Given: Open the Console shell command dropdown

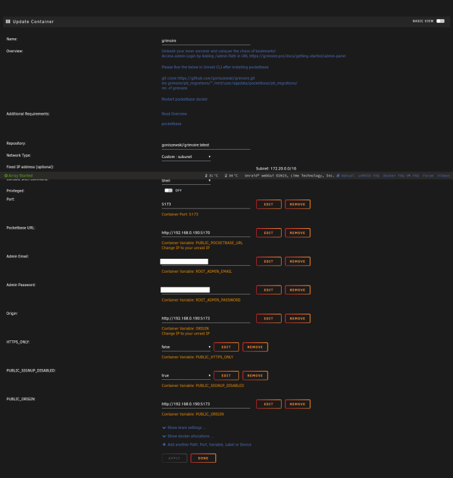Looking at the screenshot, I should (x=186, y=181).
